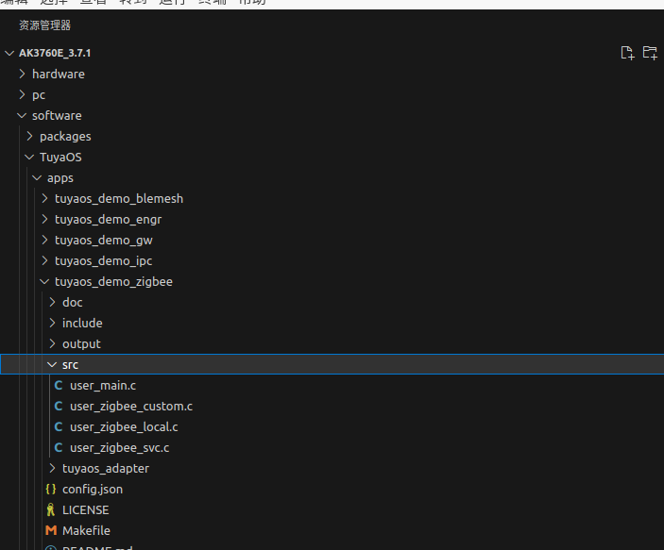Viewport: 664px width, 550px height.
Task: Click C icon of user_zigbee_svc.c
Action: tap(59, 447)
